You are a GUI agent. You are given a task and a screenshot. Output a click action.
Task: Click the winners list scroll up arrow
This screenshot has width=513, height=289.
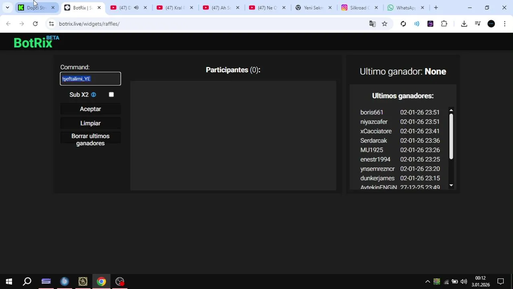pos(451,110)
